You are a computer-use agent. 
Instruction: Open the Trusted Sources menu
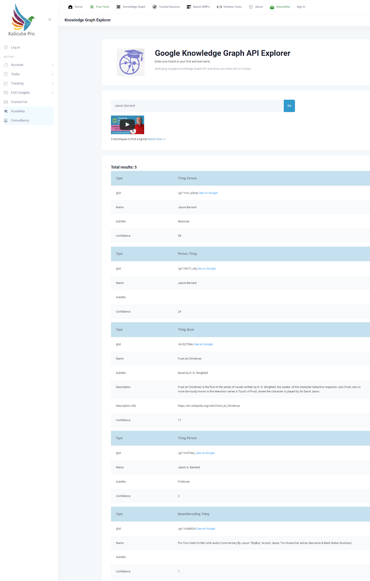pos(169,7)
